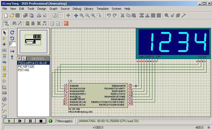This screenshot has width=212, height=130.
Task: Click the Zoom In magnifier icon
Action: pos(82,16)
